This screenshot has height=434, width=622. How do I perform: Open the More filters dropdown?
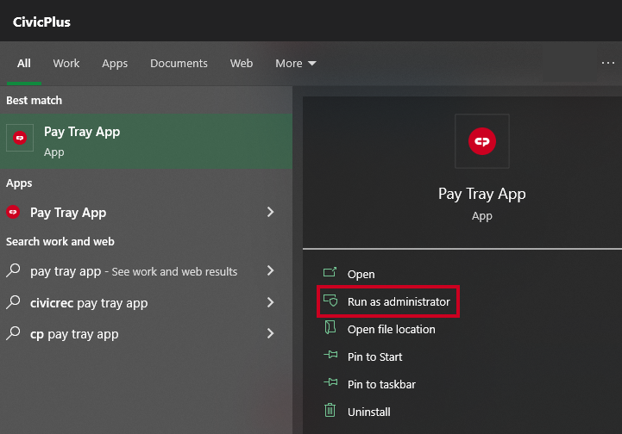coord(296,64)
